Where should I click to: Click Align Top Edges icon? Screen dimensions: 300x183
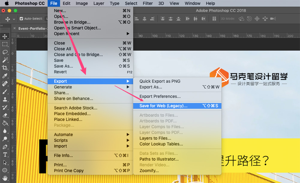[163, 19]
